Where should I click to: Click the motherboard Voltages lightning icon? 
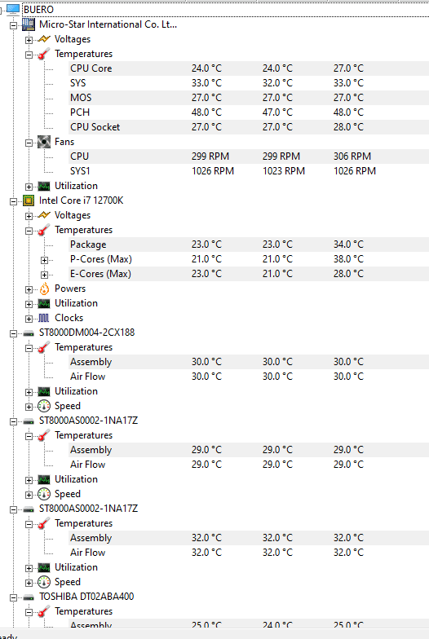coord(44,39)
